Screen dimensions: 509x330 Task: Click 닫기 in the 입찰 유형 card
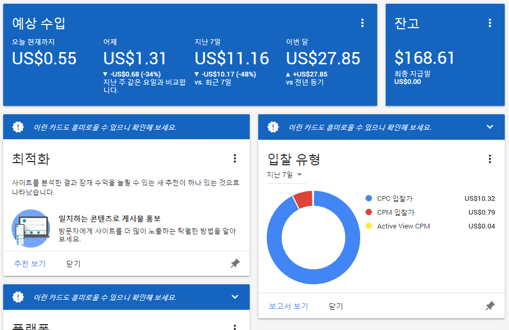[x=336, y=306]
